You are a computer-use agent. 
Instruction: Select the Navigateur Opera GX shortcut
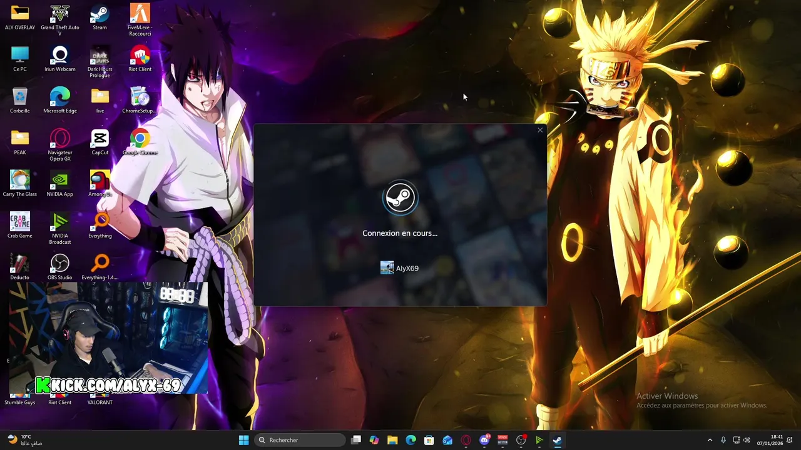pyautogui.click(x=60, y=145)
